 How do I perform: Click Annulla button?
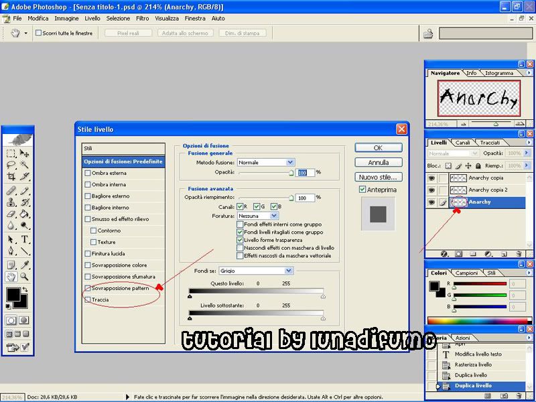coord(379,162)
